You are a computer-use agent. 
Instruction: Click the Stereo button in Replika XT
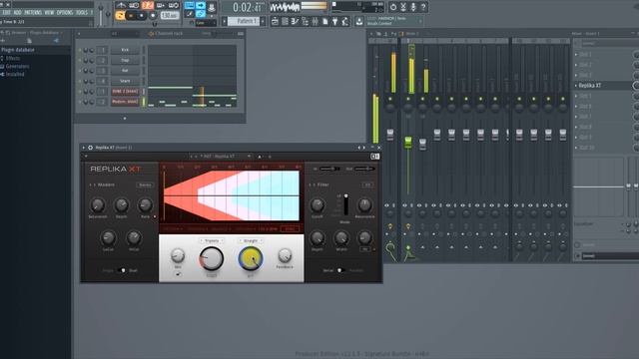tap(145, 184)
